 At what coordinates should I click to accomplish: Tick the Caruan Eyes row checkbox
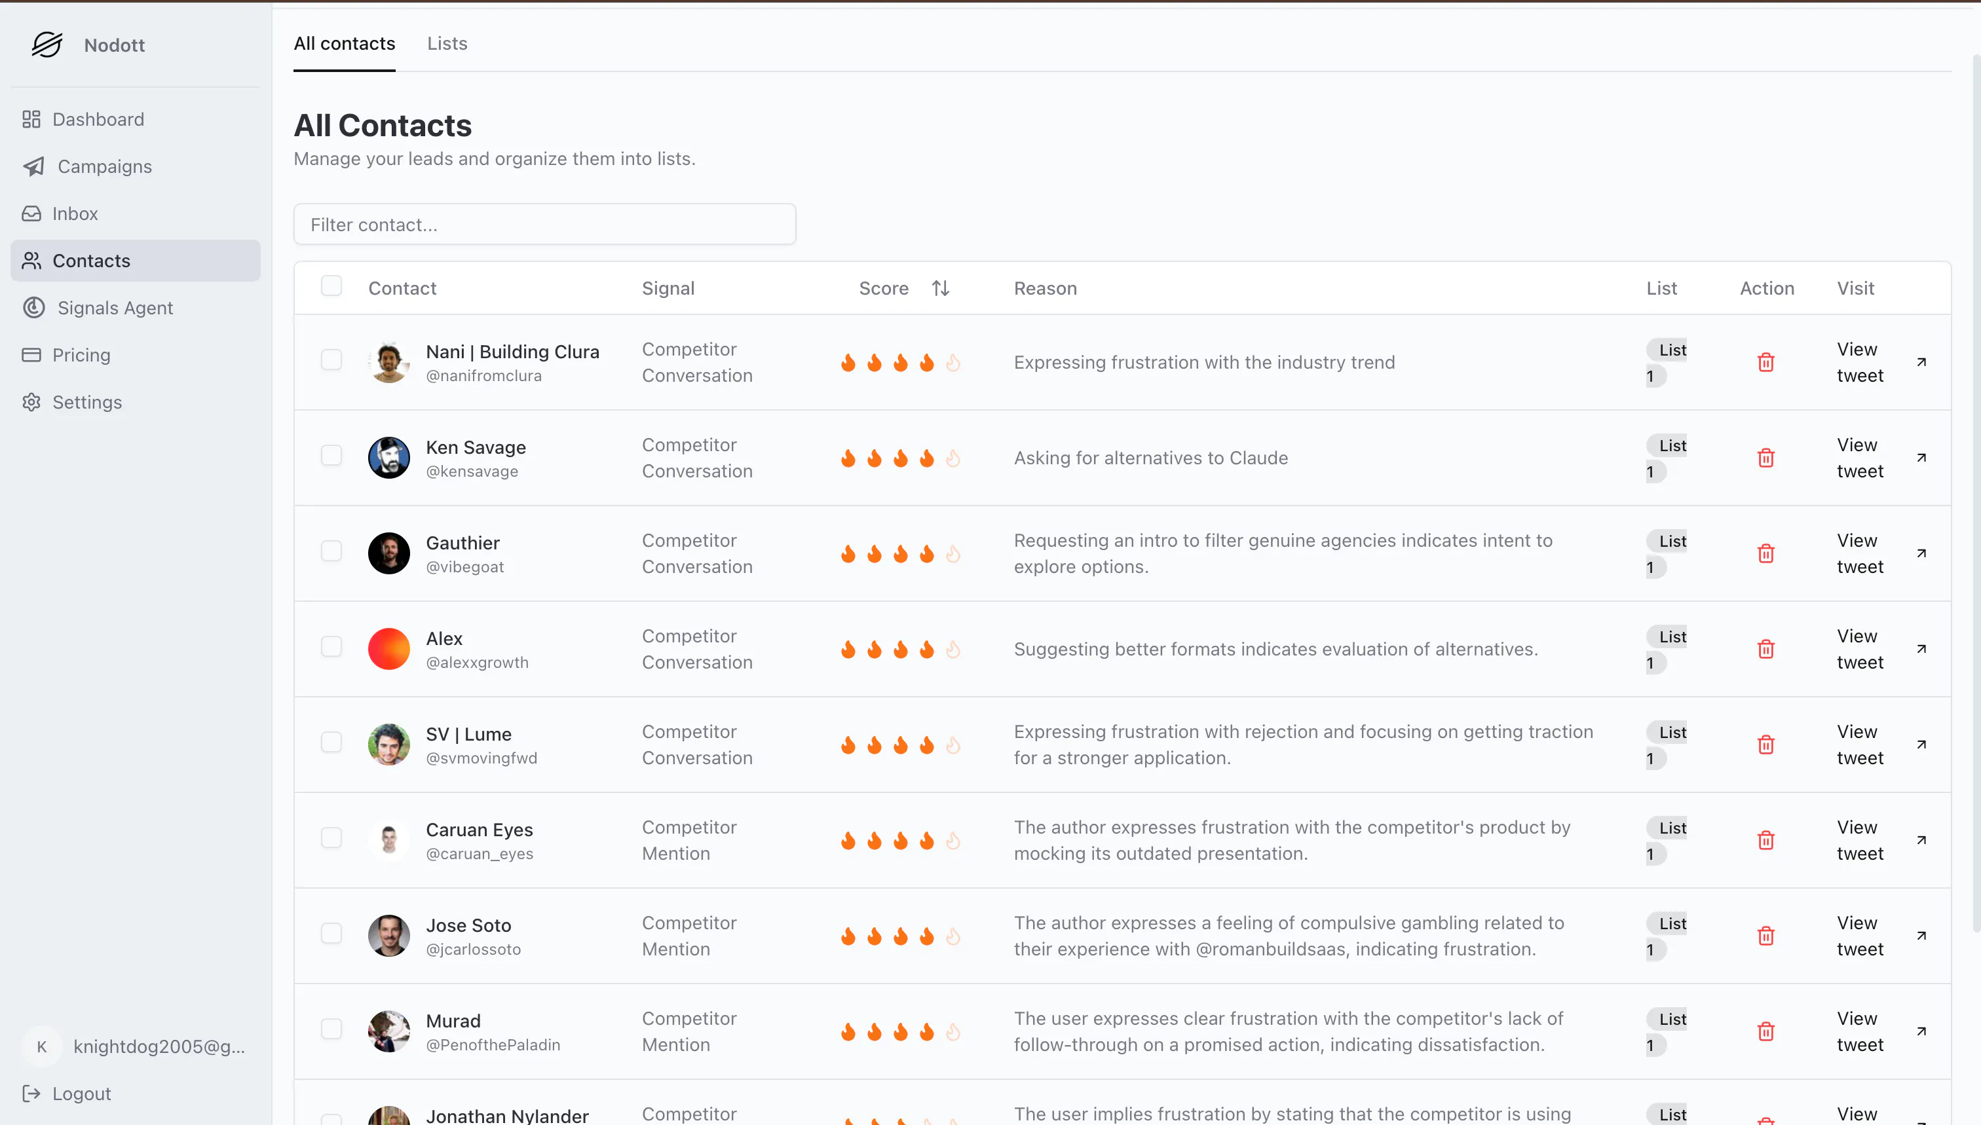point(331,838)
